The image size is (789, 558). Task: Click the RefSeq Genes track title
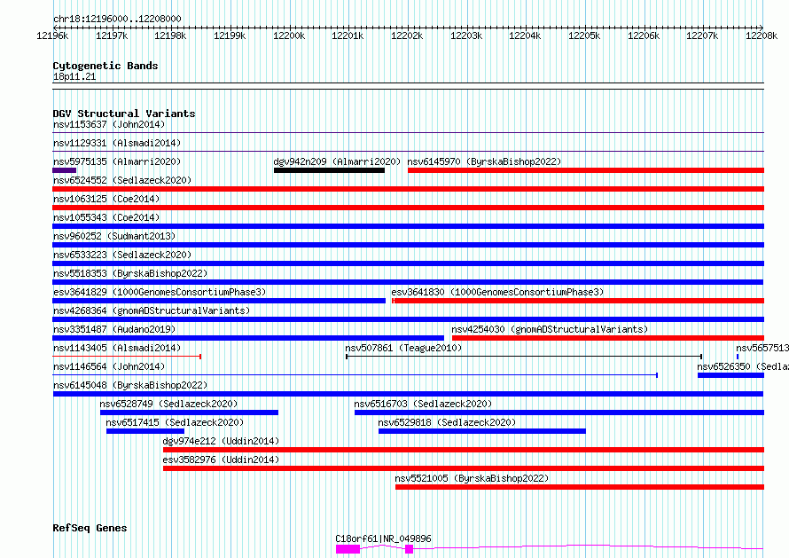coord(90,528)
